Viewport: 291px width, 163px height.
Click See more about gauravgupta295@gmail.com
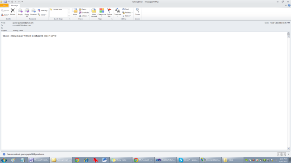(x=26, y=154)
